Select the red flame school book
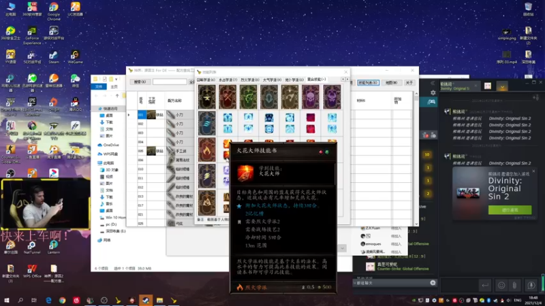Image resolution: width=545 pixels, height=306 pixels. coord(207,150)
